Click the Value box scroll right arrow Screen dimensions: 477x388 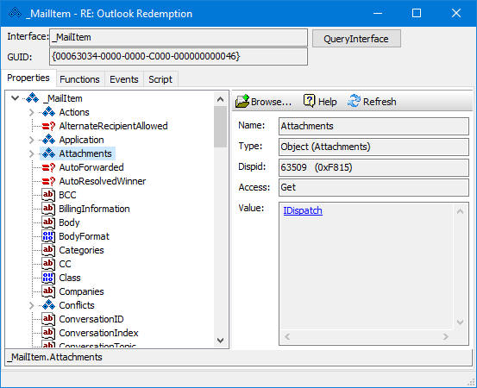(446, 336)
